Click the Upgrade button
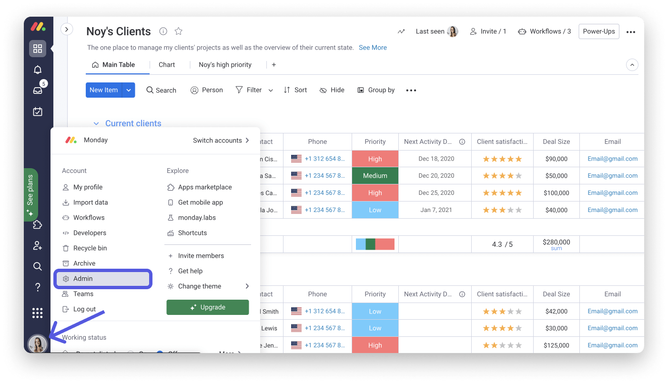Image resolution: width=668 pixels, height=384 pixels. coord(208,307)
